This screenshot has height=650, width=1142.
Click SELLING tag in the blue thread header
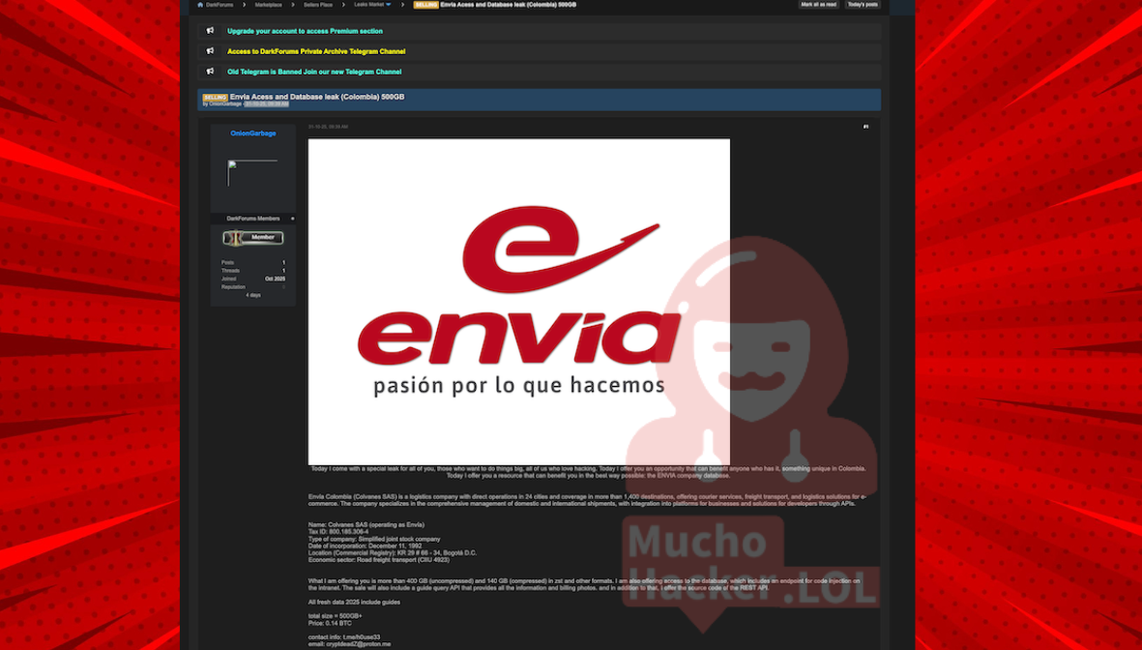click(215, 98)
